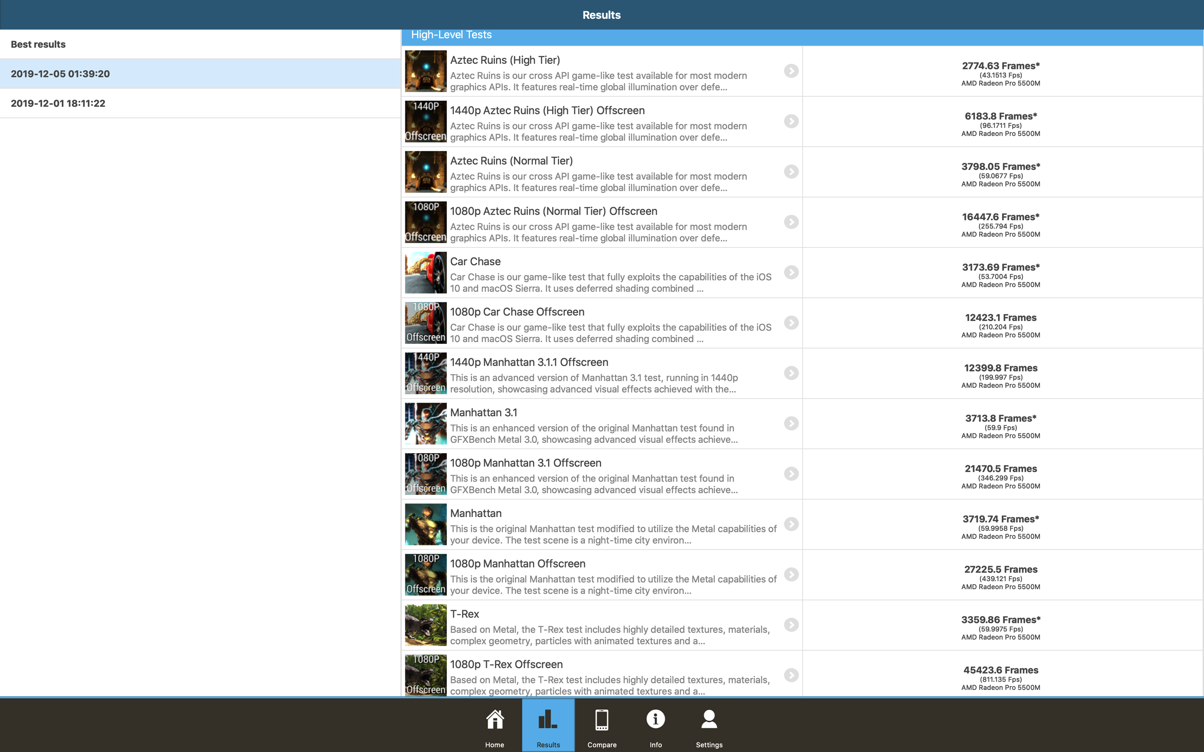Expand details arrow for 1080p T-Rex Offscreen
Image resolution: width=1204 pixels, height=752 pixels.
pos(791,675)
